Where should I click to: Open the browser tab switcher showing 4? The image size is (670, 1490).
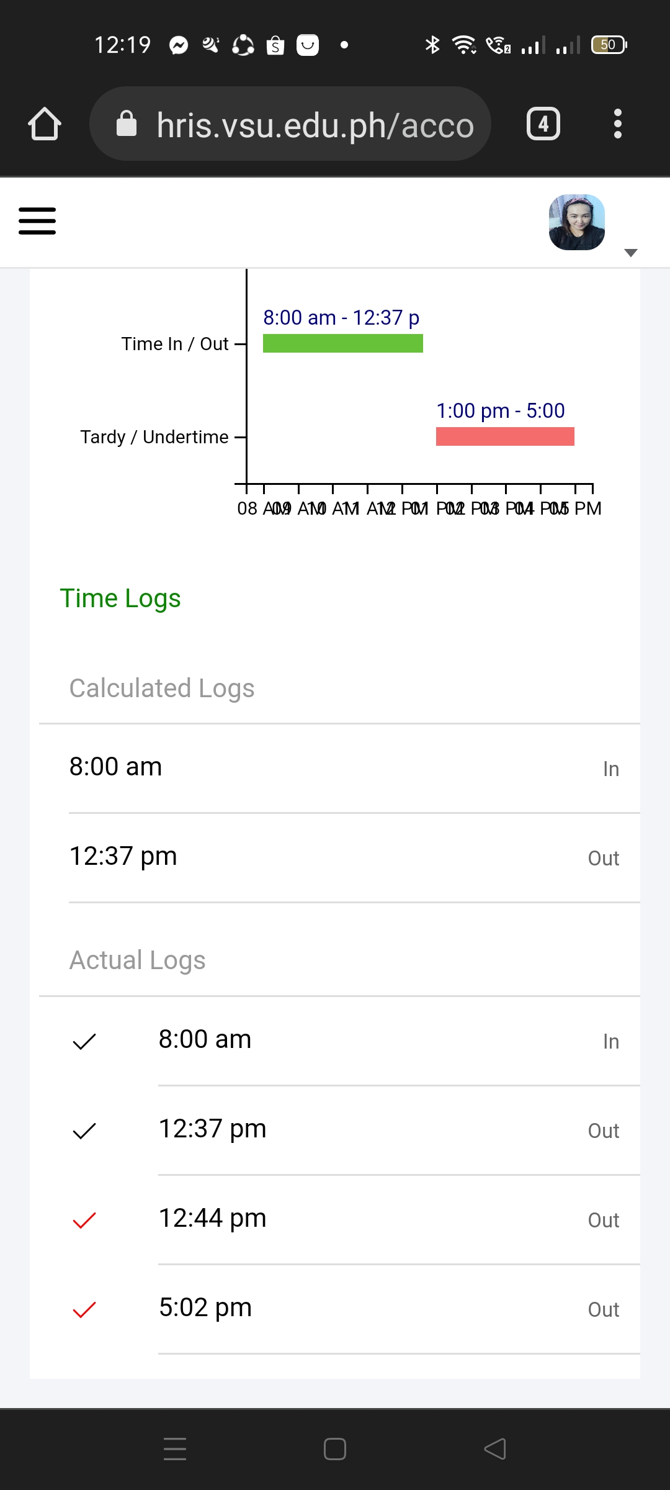point(543,124)
